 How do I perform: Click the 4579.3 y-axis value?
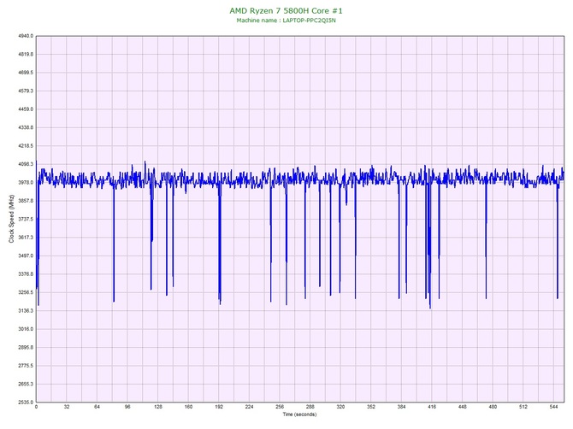click(x=26, y=91)
